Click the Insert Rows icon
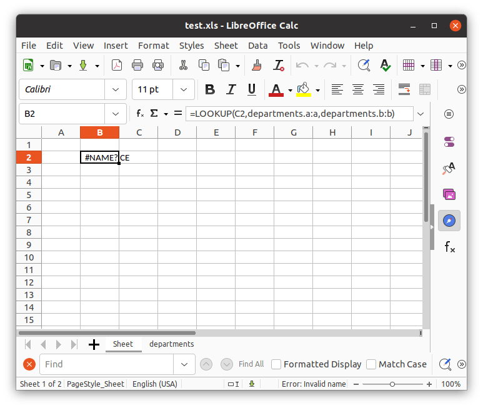The width and height of the screenshot is (483, 408). (409, 65)
